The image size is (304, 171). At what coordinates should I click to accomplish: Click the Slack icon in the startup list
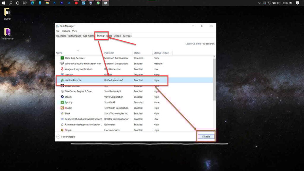(62, 113)
